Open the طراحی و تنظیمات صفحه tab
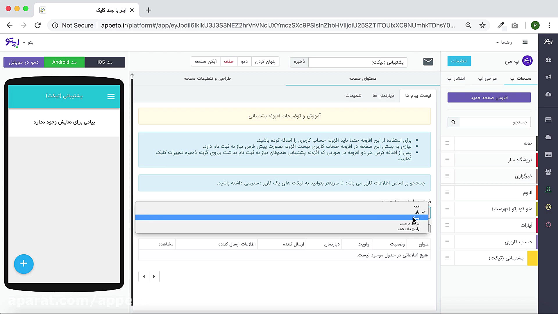This screenshot has height=314, width=558. (207, 78)
